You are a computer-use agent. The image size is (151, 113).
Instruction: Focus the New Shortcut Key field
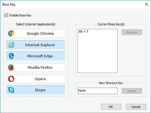pyautogui.click(x=98, y=91)
